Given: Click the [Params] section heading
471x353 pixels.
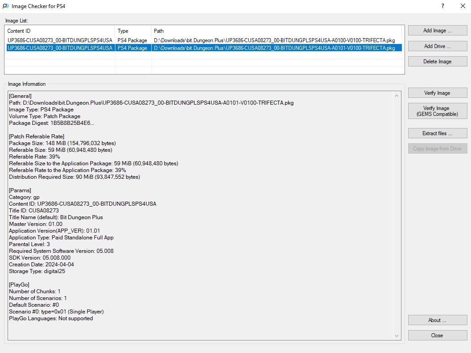Looking at the screenshot, I should 20,190.
